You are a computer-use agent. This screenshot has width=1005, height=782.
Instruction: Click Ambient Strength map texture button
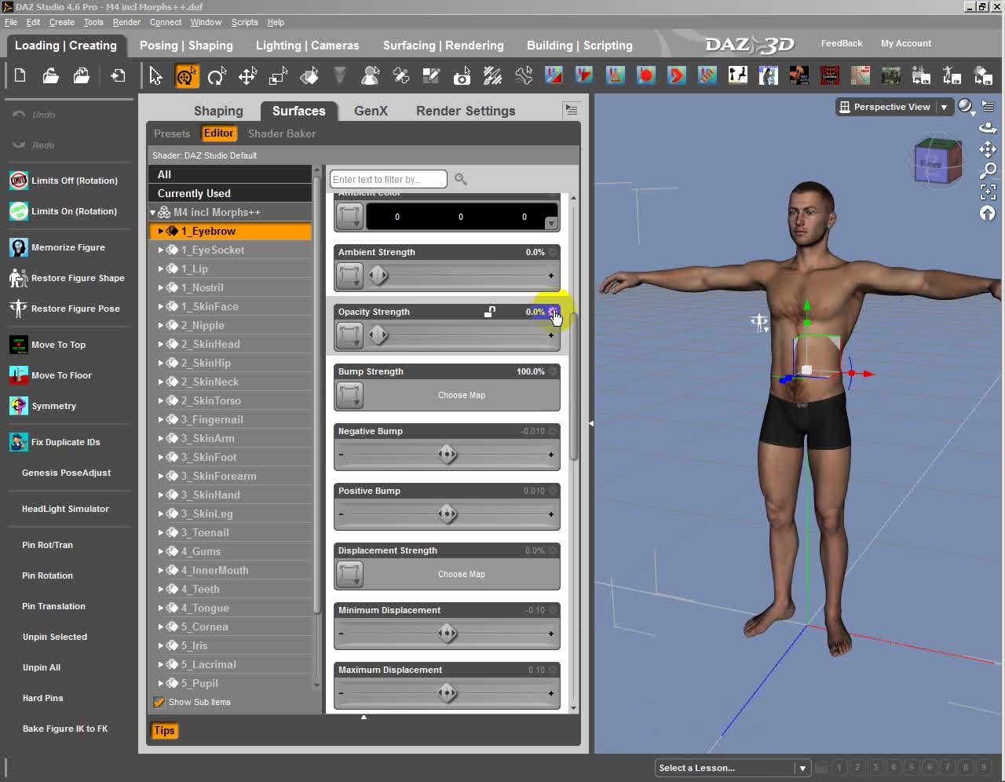coord(349,276)
